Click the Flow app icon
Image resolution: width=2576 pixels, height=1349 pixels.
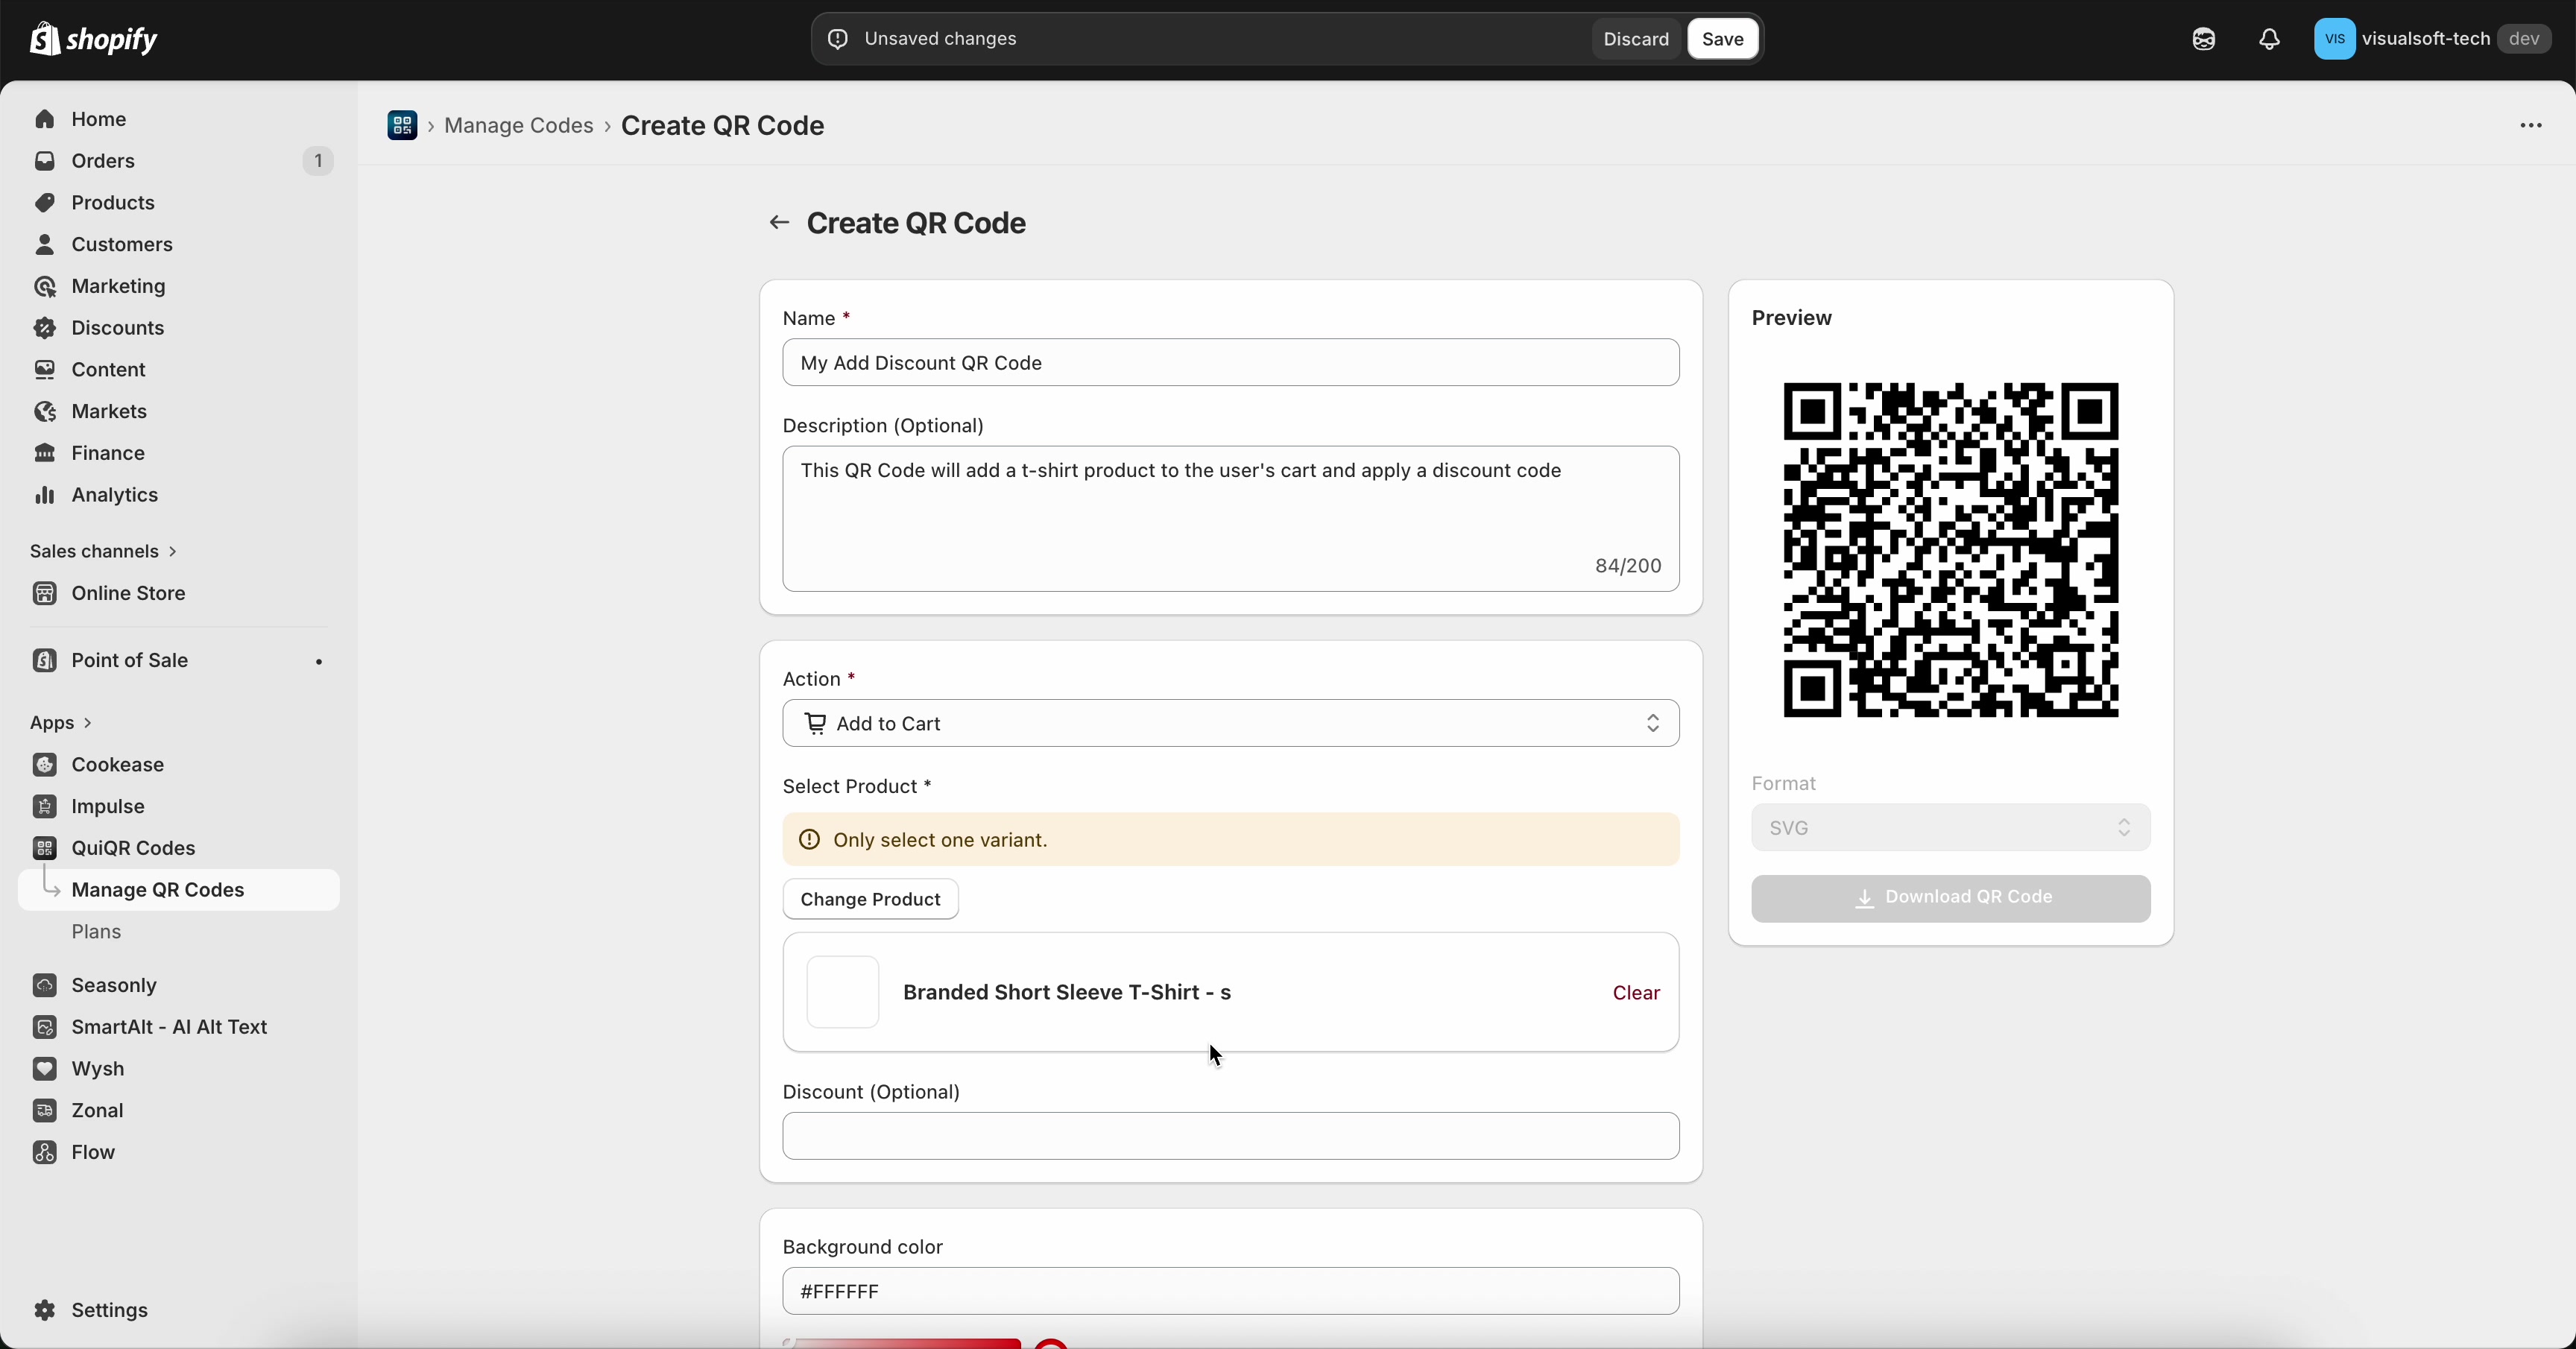[45, 1152]
